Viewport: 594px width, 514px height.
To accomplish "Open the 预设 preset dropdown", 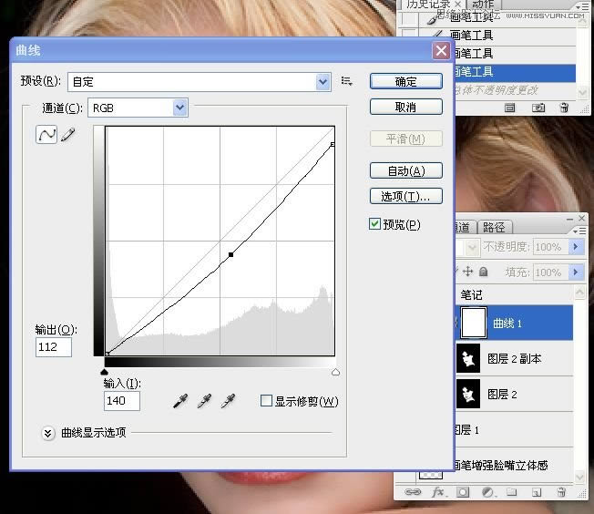I will [323, 82].
